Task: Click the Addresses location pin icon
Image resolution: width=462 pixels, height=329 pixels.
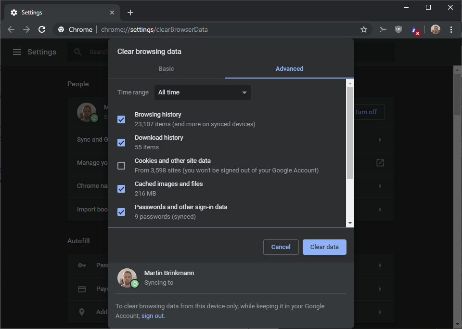Action: coord(82,312)
